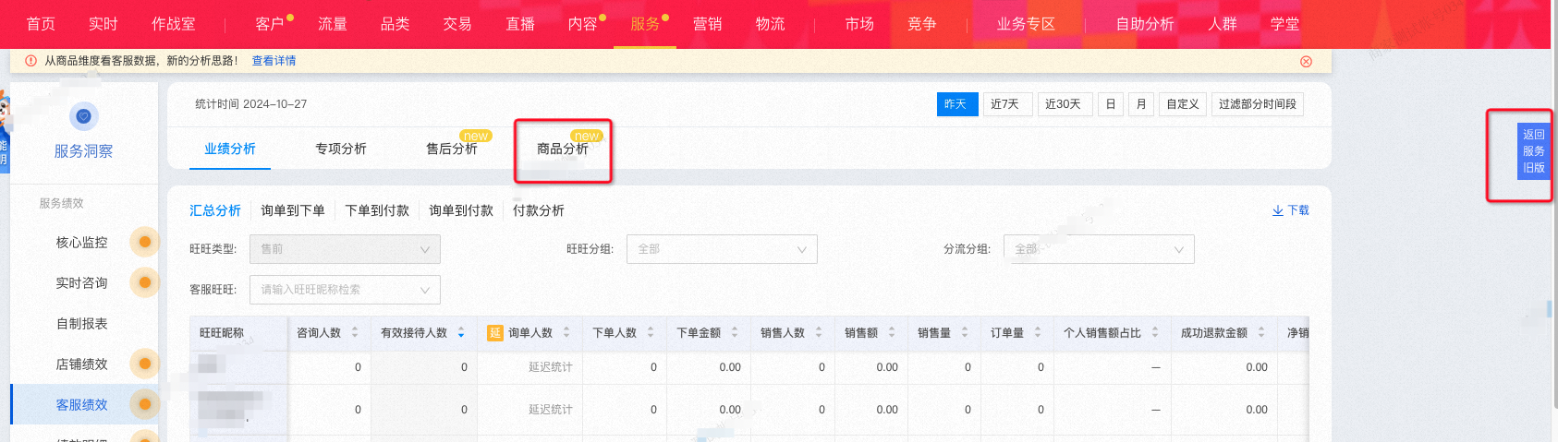Sort the 成功退款金额 column
The image size is (1558, 442).
tap(1261, 332)
